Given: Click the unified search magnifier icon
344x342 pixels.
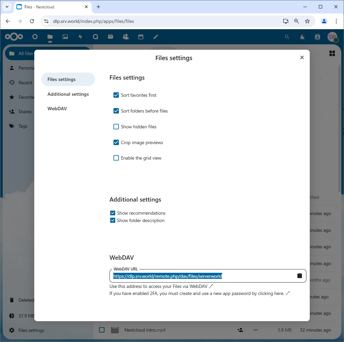Looking at the screenshot, I should (x=287, y=37).
